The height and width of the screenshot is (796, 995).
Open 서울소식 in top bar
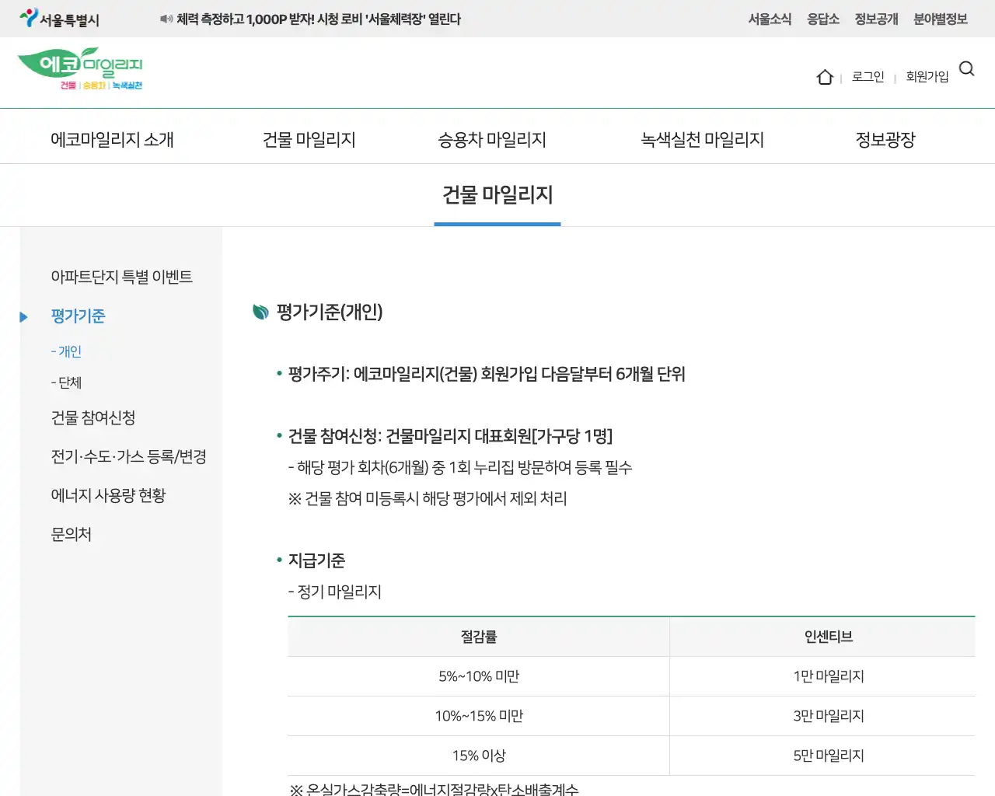coord(770,19)
